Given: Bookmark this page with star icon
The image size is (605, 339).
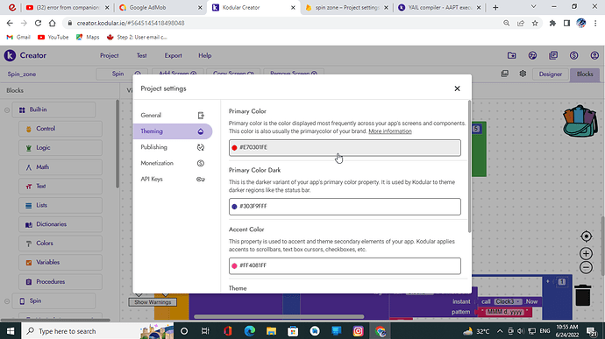Looking at the screenshot, I should pos(535,23).
